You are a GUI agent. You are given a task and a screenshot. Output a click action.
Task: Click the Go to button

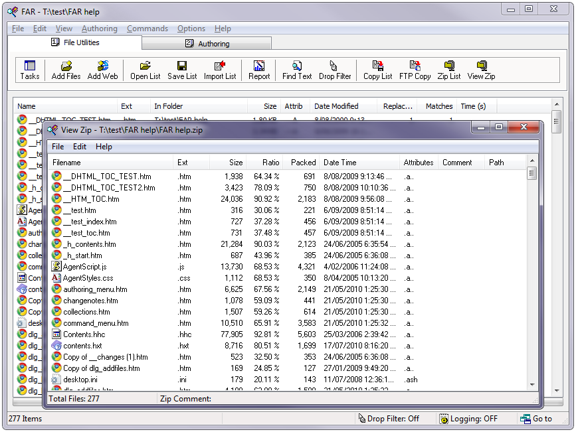pyautogui.click(x=536, y=419)
